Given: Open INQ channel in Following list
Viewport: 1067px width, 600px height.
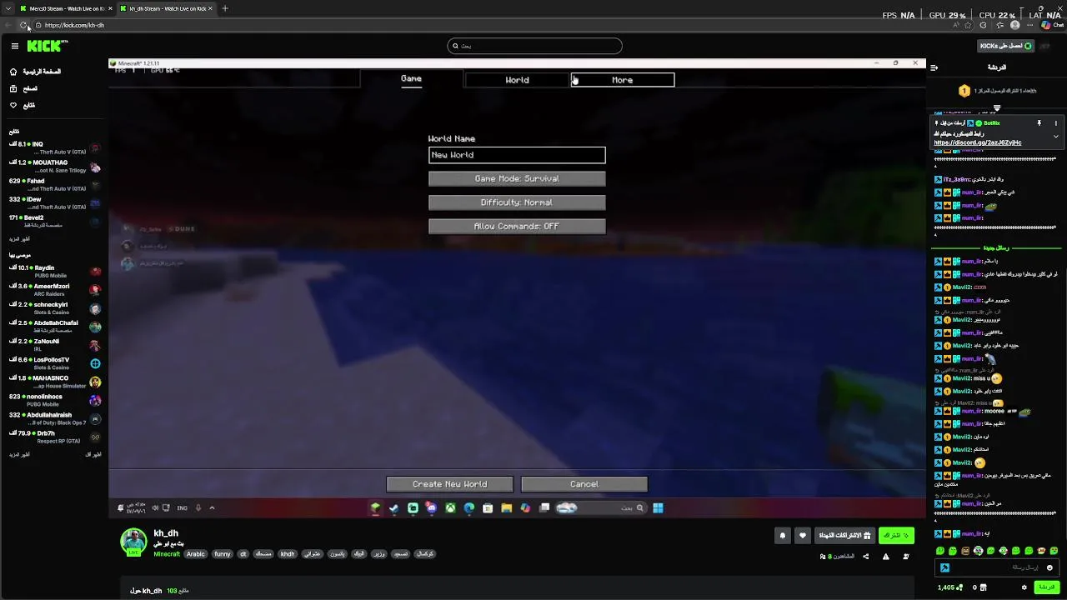Looking at the screenshot, I should (54, 147).
